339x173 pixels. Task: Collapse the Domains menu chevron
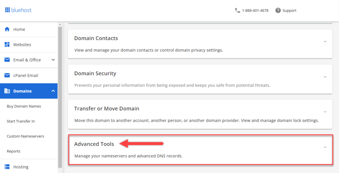53,91
